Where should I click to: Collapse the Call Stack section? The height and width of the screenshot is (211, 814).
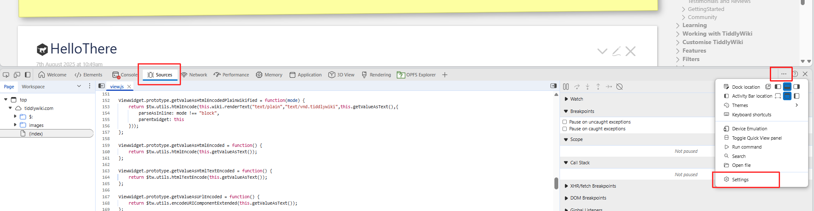(579, 163)
